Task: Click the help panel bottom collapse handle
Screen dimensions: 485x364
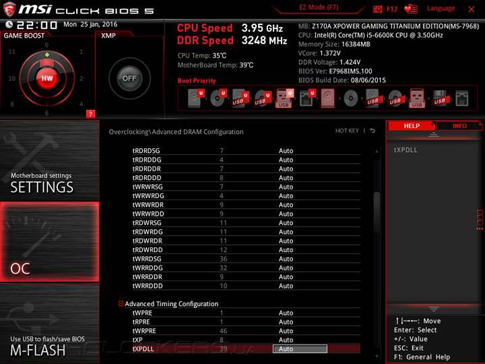Action: click(x=434, y=309)
